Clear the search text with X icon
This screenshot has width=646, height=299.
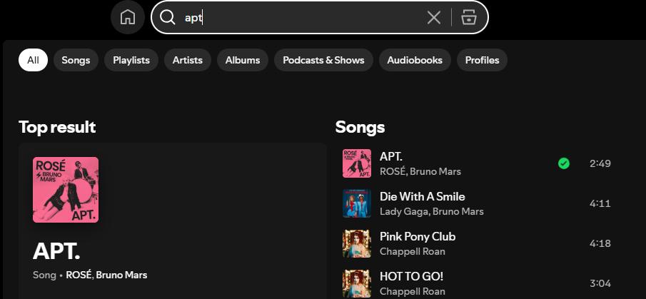(x=433, y=17)
